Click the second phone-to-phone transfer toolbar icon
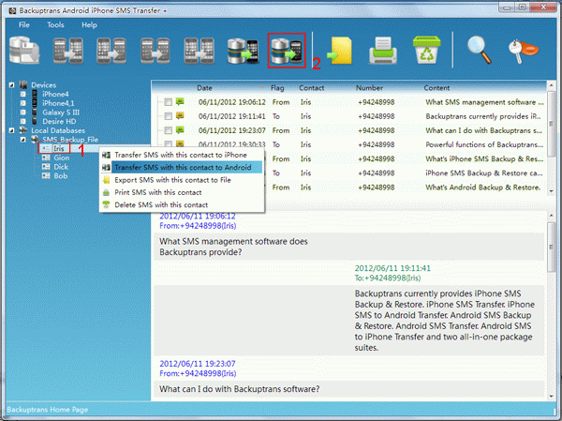Image resolution: width=562 pixels, height=421 pixels. point(111,51)
